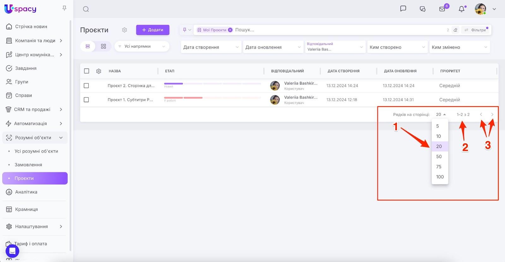Viewport: 505px width, 262px height.
Task: Check the box for Проєкт 1 row
Action: [86, 100]
